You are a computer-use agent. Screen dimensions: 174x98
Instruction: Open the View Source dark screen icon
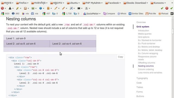coord(79,8)
